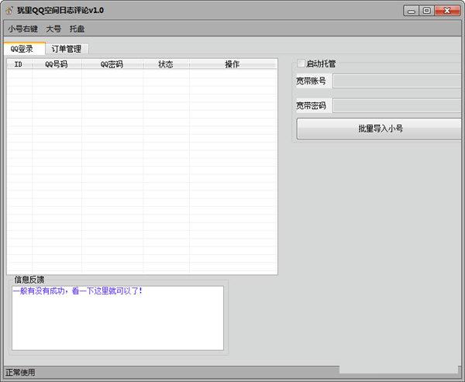Click the application icon in the title bar
Viewport: 465px width, 382px height.
[x=9, y=10]
